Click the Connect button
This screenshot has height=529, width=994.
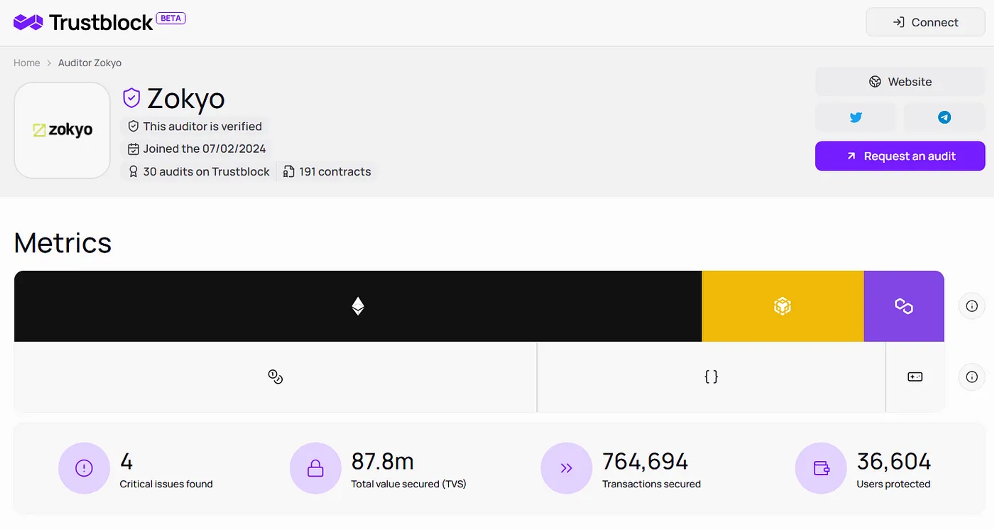(x=925, y=22)
